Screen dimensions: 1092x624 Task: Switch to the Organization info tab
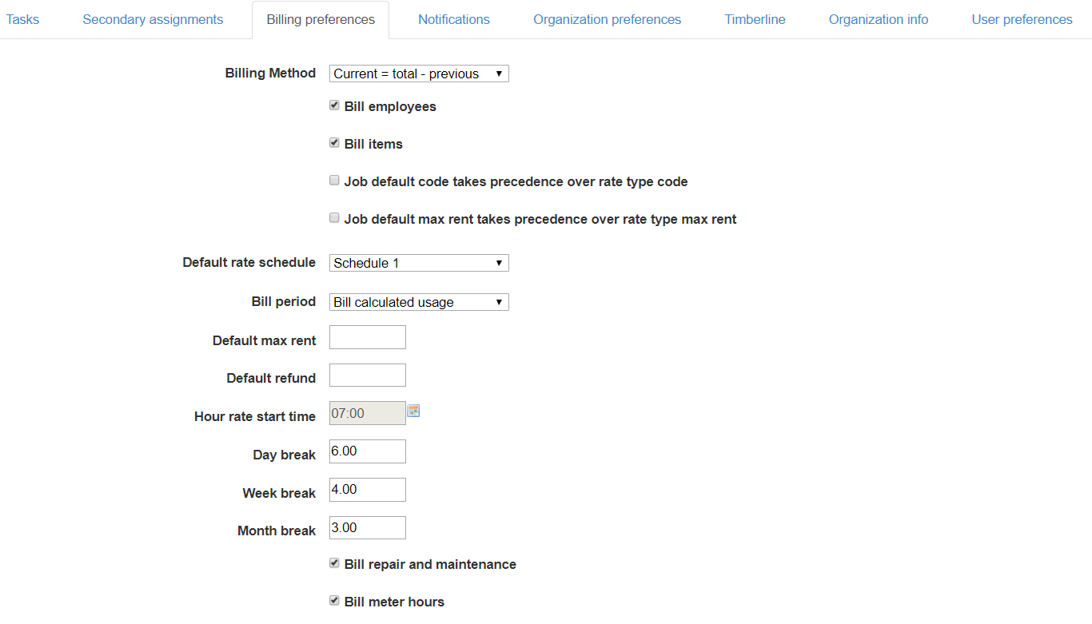coord(879,19)
